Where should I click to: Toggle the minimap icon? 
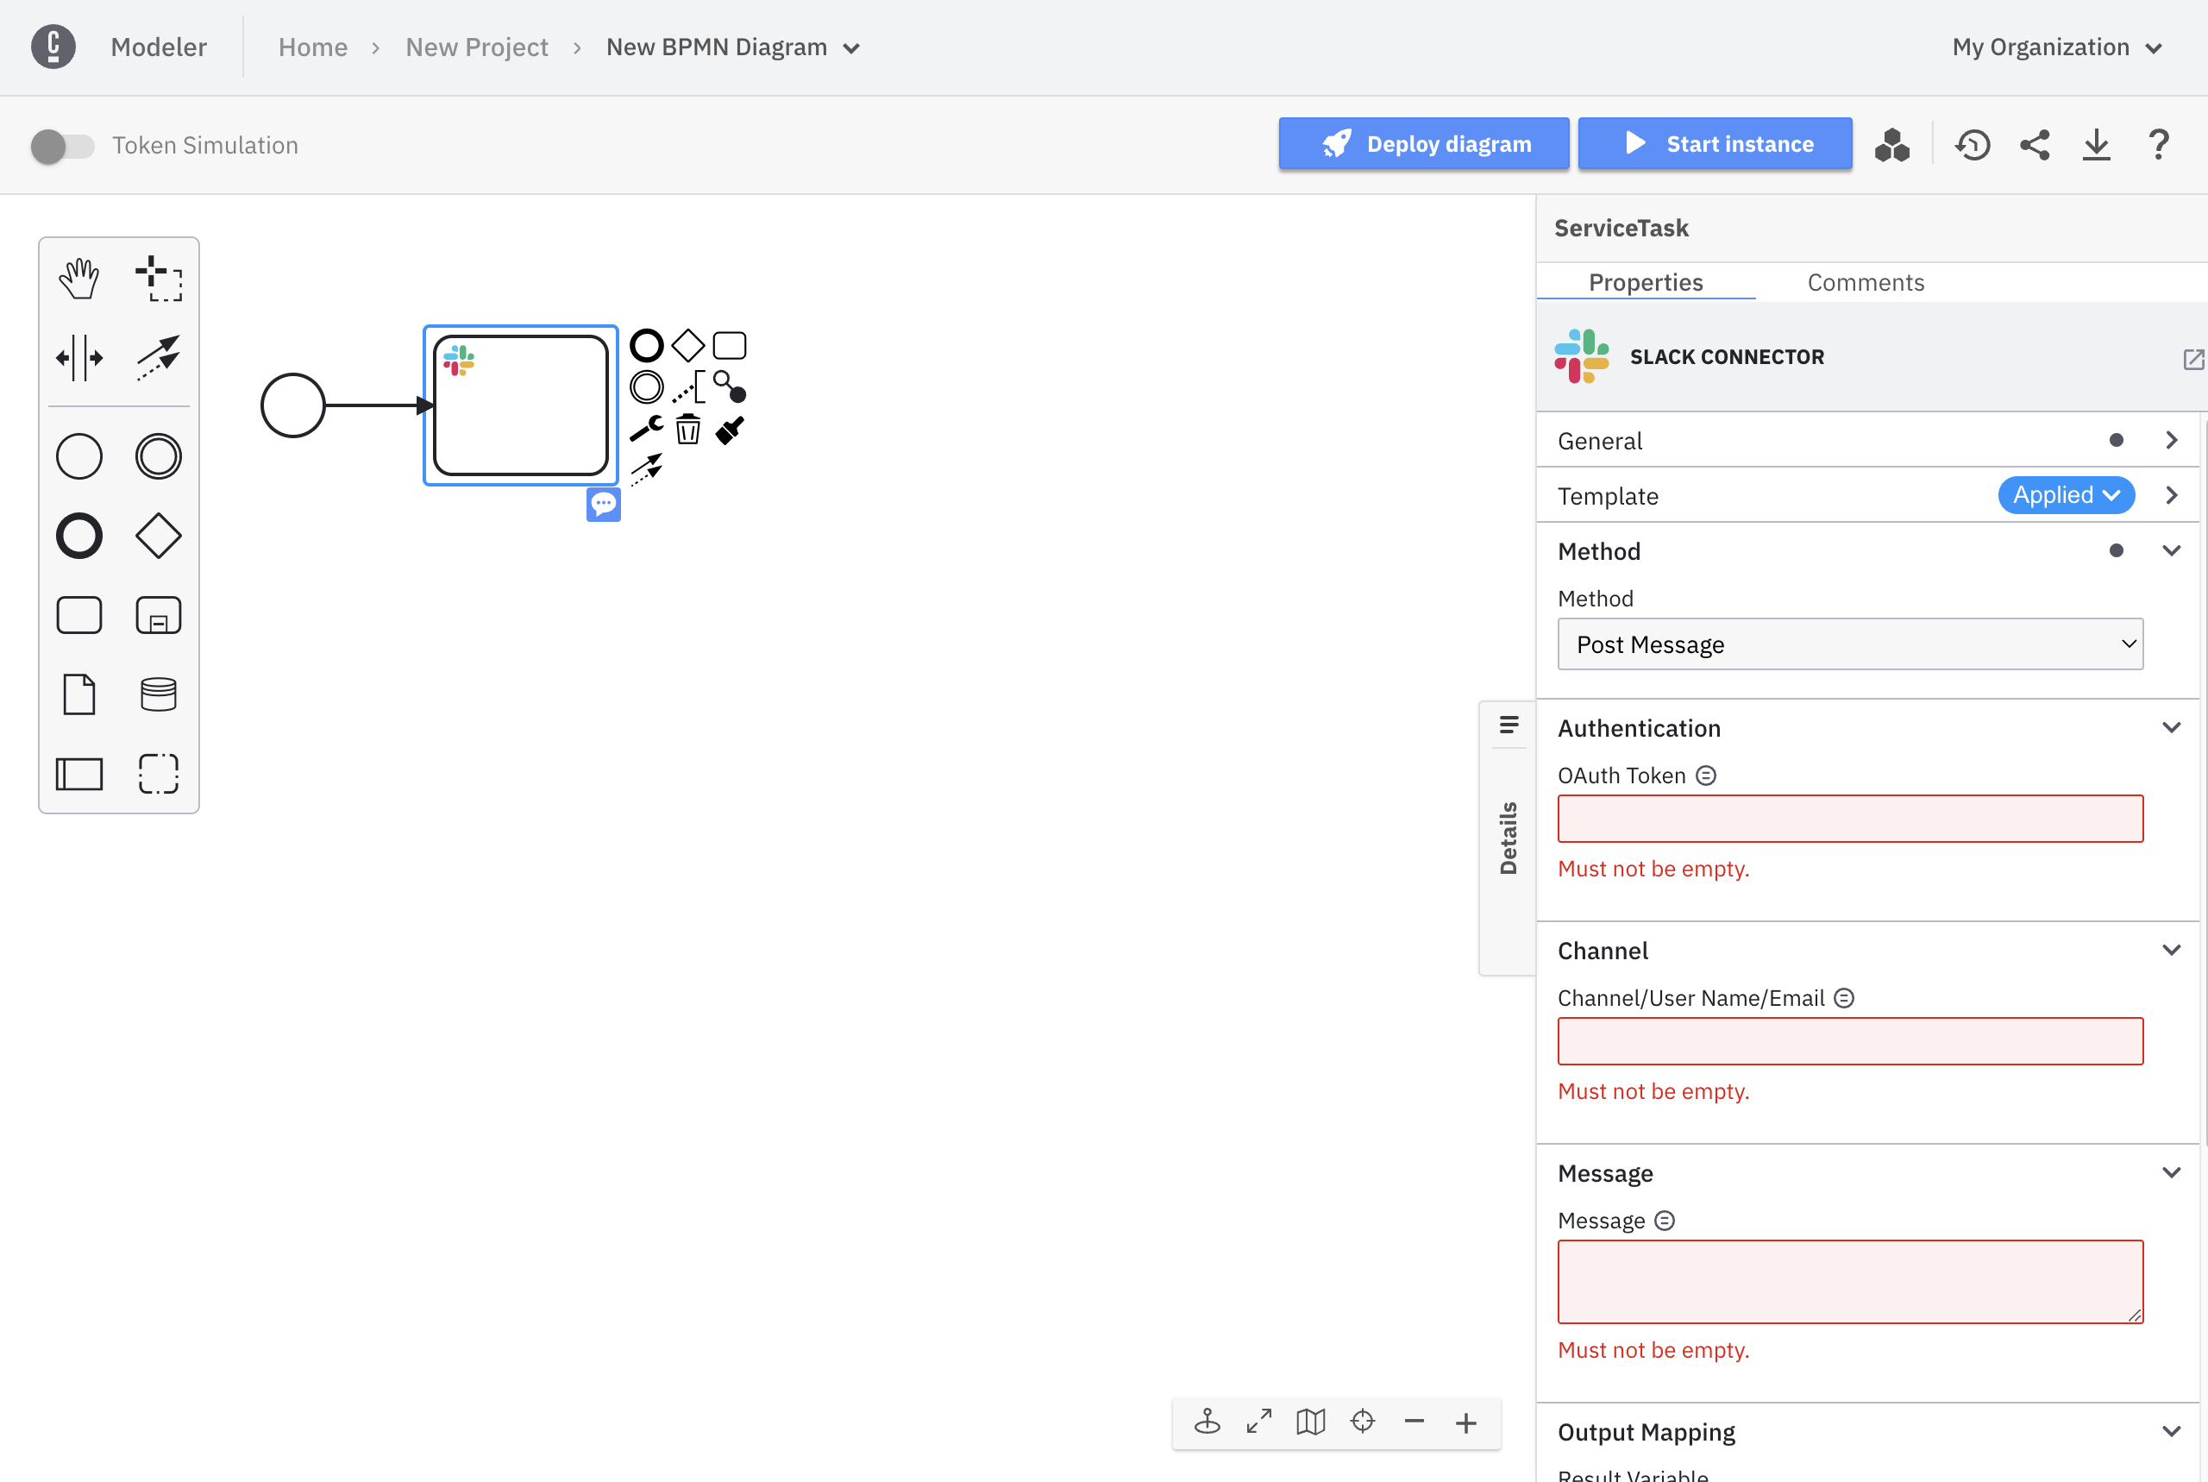1310,1422
